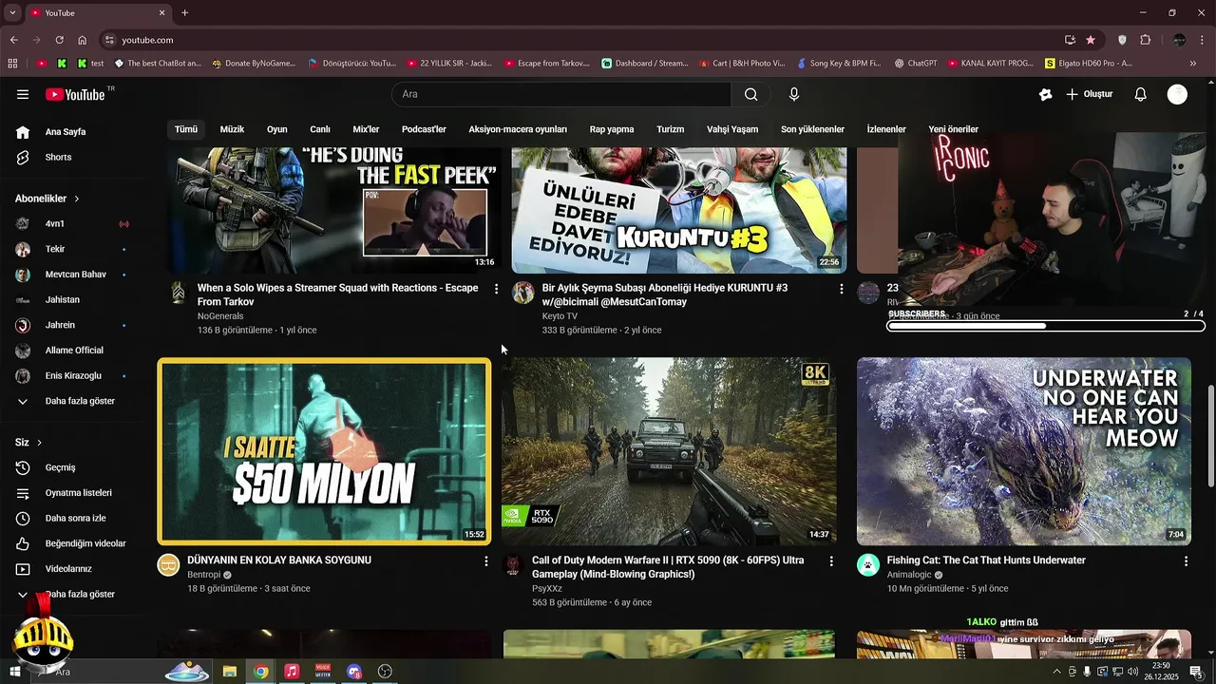The image size is (1216, 684).
Task: Open options menu for Tarkov Solo Wipes video
Action: pyautogui.click(x=496, y=288)
